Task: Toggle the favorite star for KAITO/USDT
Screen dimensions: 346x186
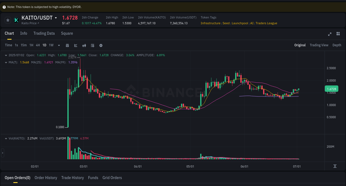Action: pos(7,20)
